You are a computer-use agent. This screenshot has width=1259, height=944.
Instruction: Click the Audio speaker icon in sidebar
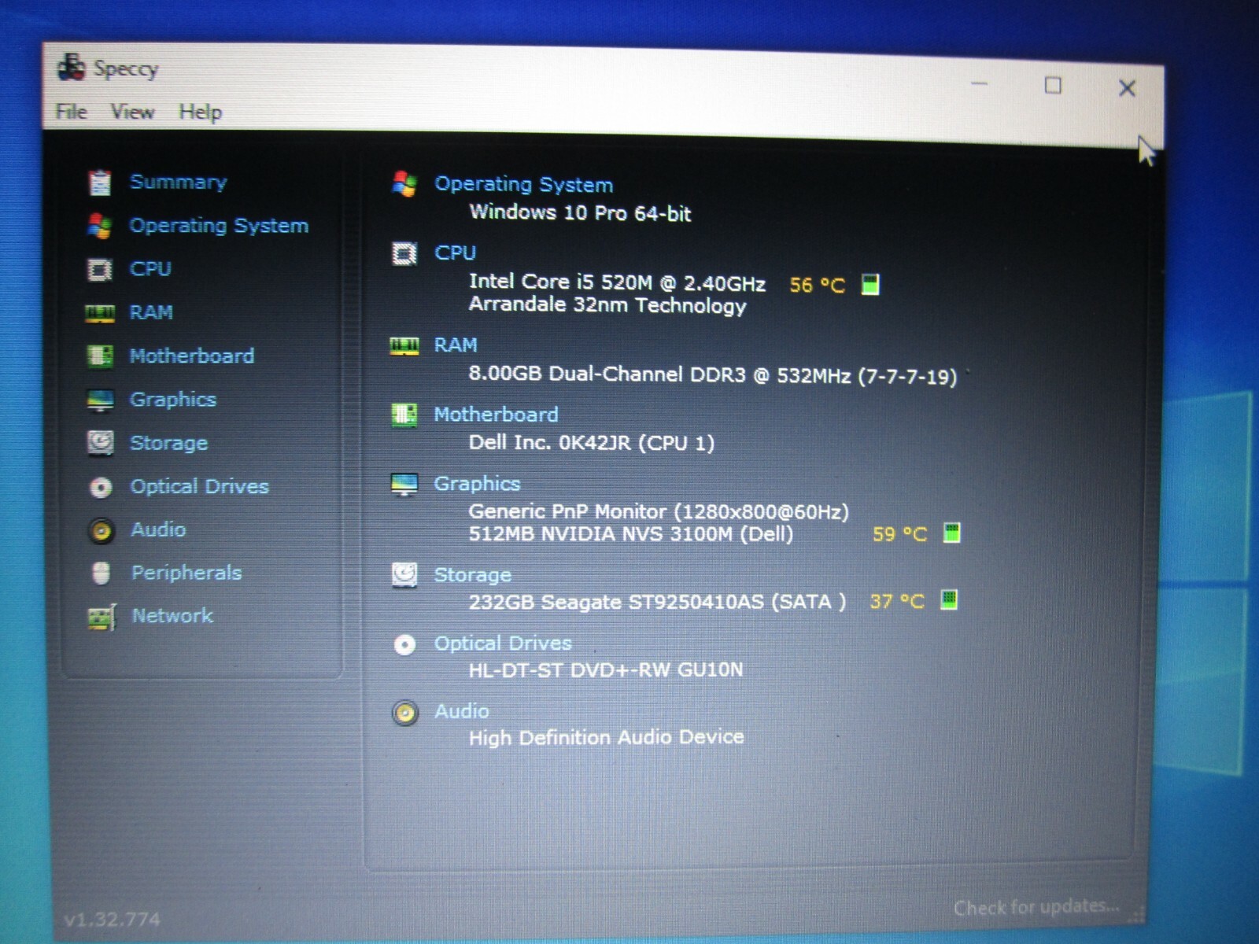point(101,531)
